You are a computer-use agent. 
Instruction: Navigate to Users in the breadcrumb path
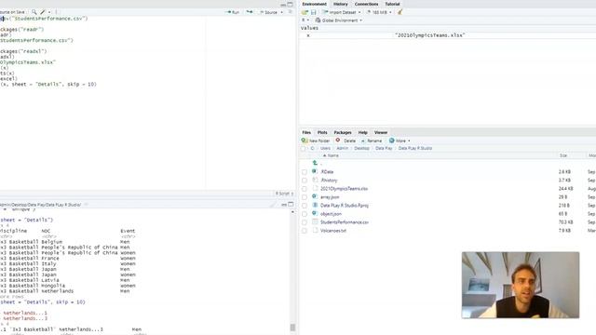coord(325,149)
